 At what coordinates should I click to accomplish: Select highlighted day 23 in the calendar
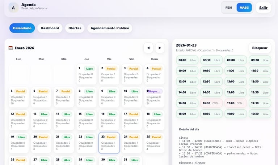[109, 143]
